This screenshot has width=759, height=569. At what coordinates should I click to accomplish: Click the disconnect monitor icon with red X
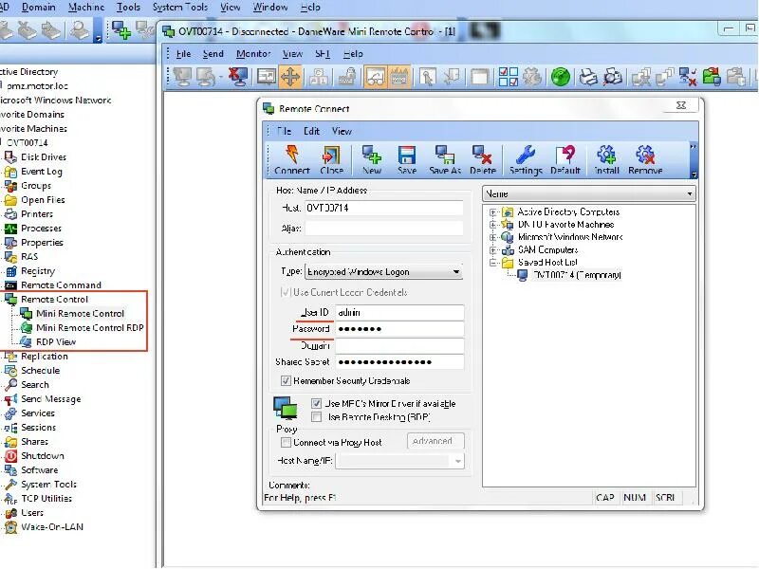[238, 77]
